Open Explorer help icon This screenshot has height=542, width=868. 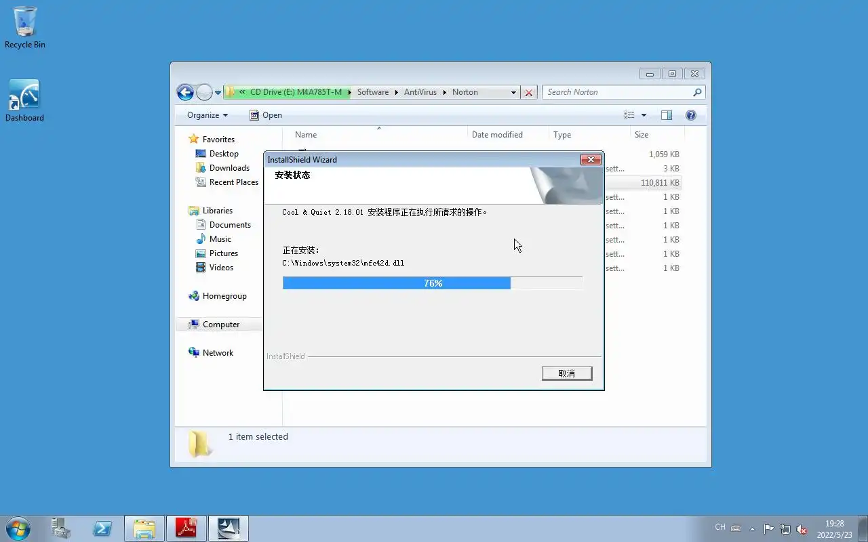(691, 115)
